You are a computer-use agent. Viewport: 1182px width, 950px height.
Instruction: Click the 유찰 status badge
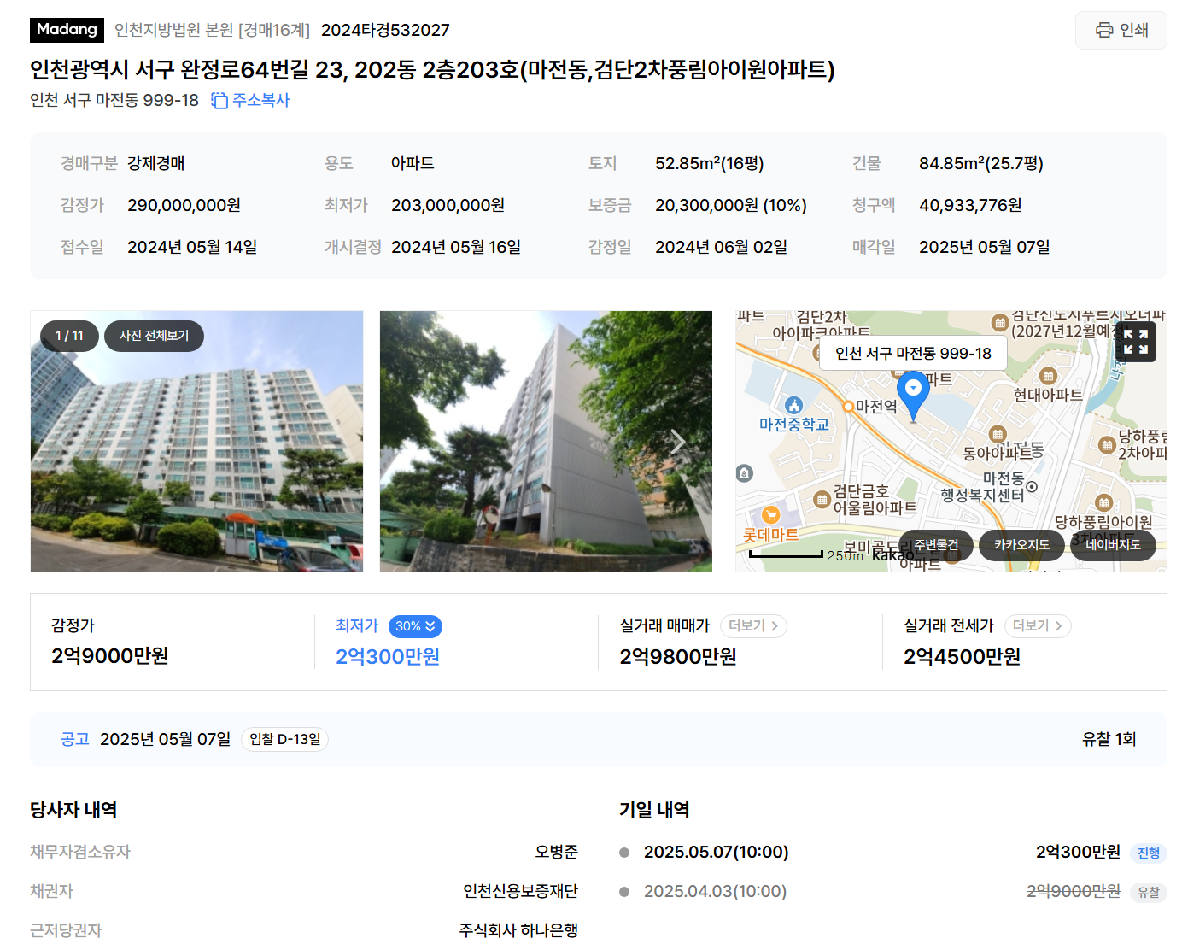[x=1149, y=892]
